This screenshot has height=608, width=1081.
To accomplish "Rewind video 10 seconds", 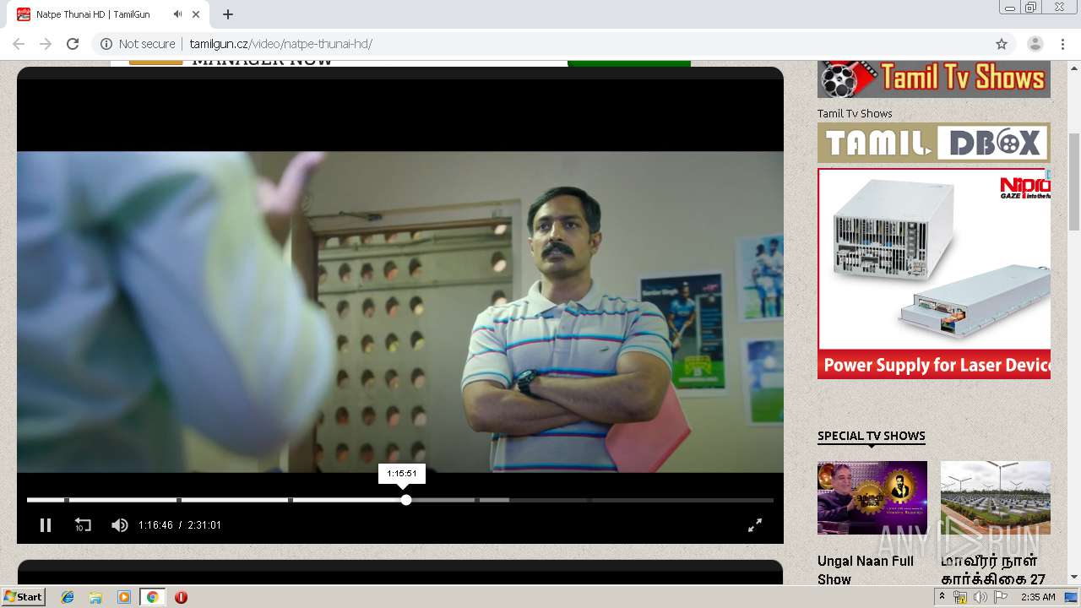I will coord(83,525).
